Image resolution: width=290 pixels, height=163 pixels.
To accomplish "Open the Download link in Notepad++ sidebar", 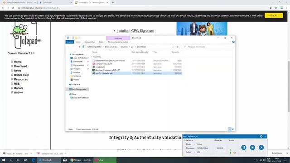I will pos(20,66).
